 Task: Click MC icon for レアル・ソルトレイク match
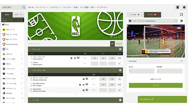[x=78, y=58]
